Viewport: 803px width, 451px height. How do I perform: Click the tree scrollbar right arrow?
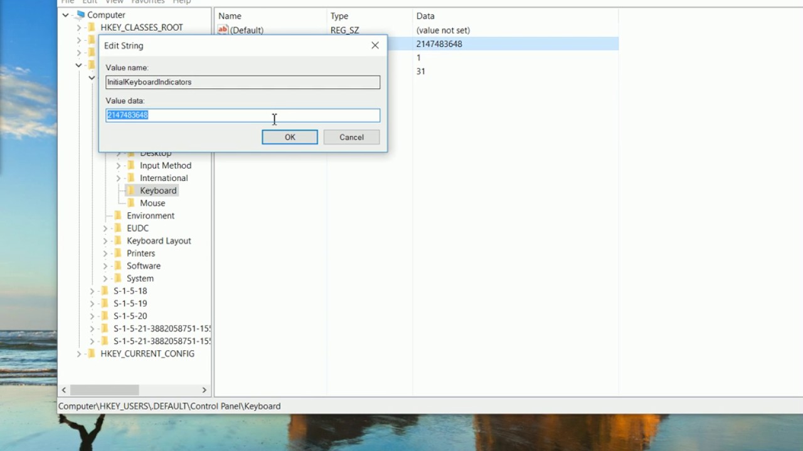pos(204,390)
